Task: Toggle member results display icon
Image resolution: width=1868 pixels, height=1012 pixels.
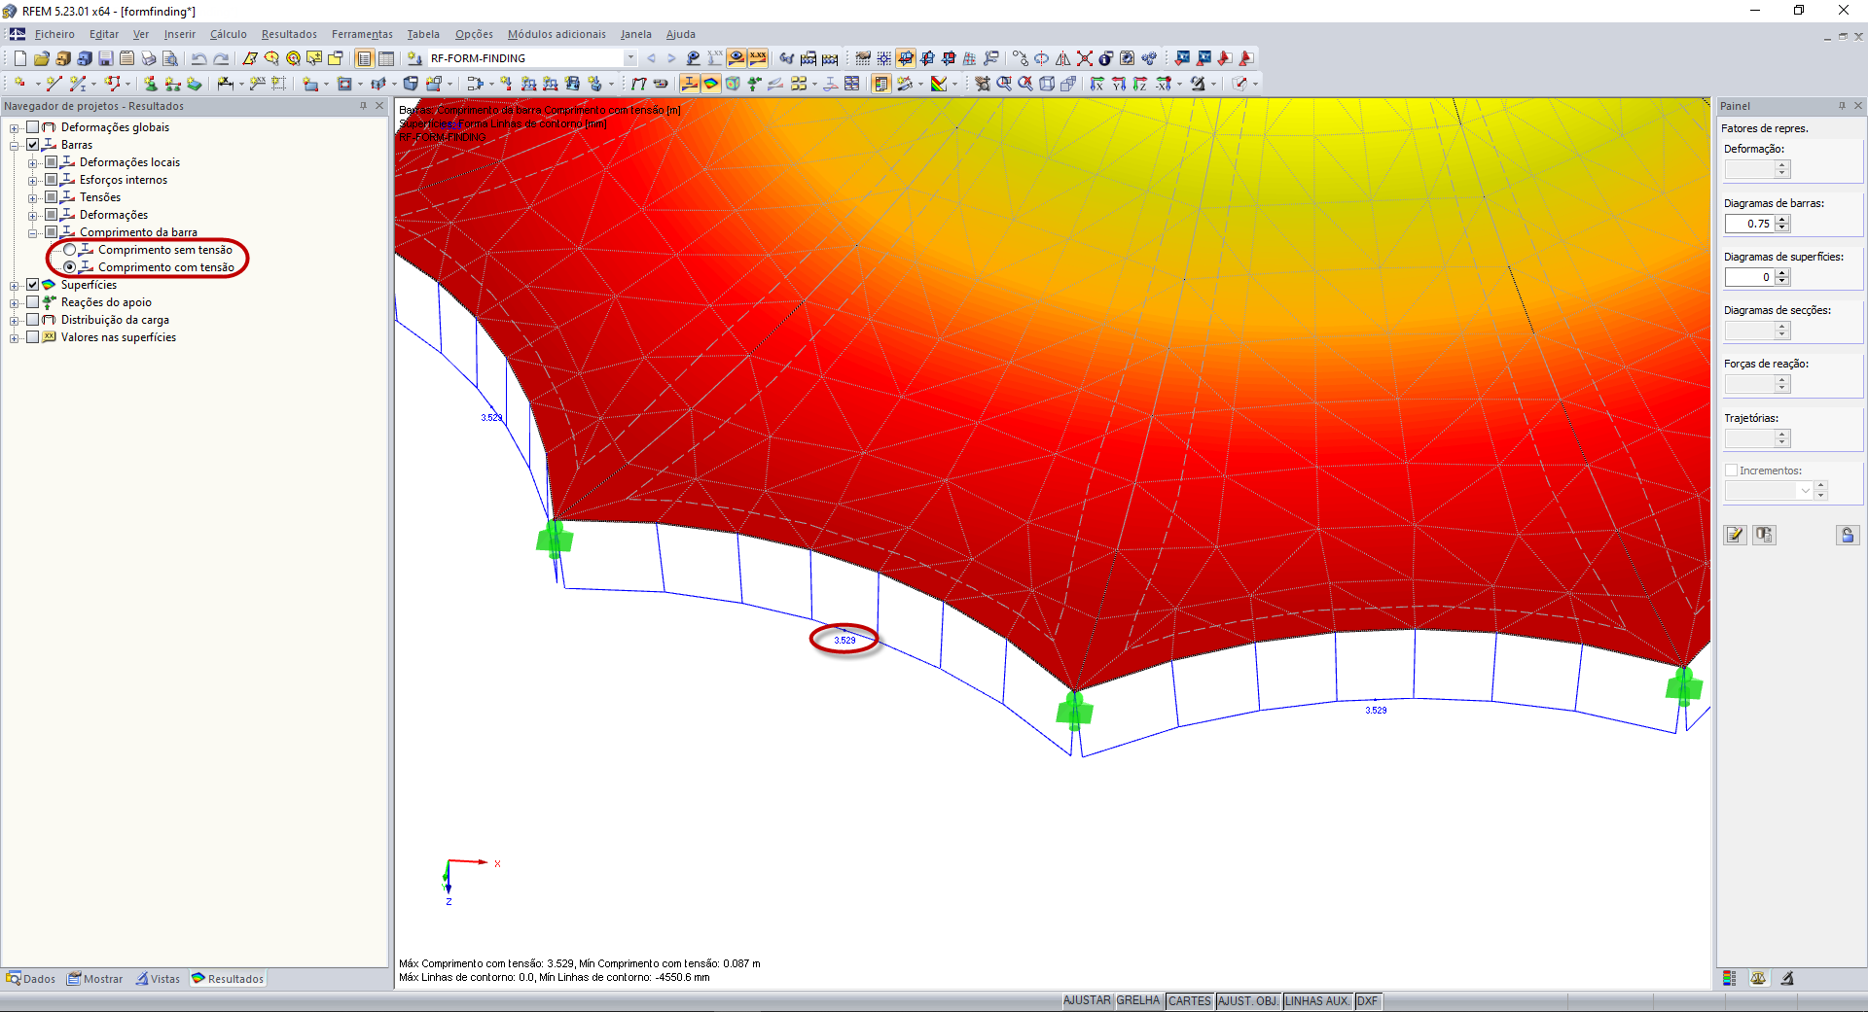Action: (x=690, y=84)
